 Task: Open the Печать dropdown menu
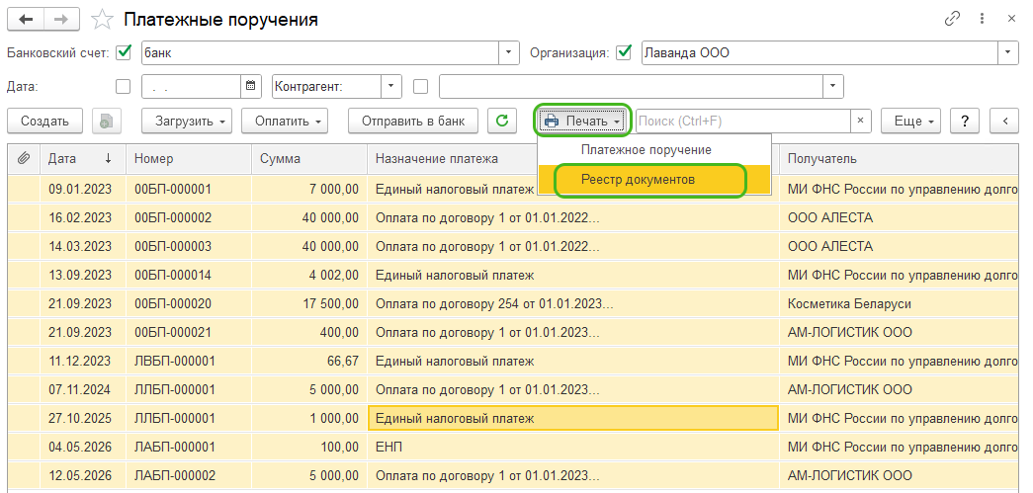[x=582, y=122]
